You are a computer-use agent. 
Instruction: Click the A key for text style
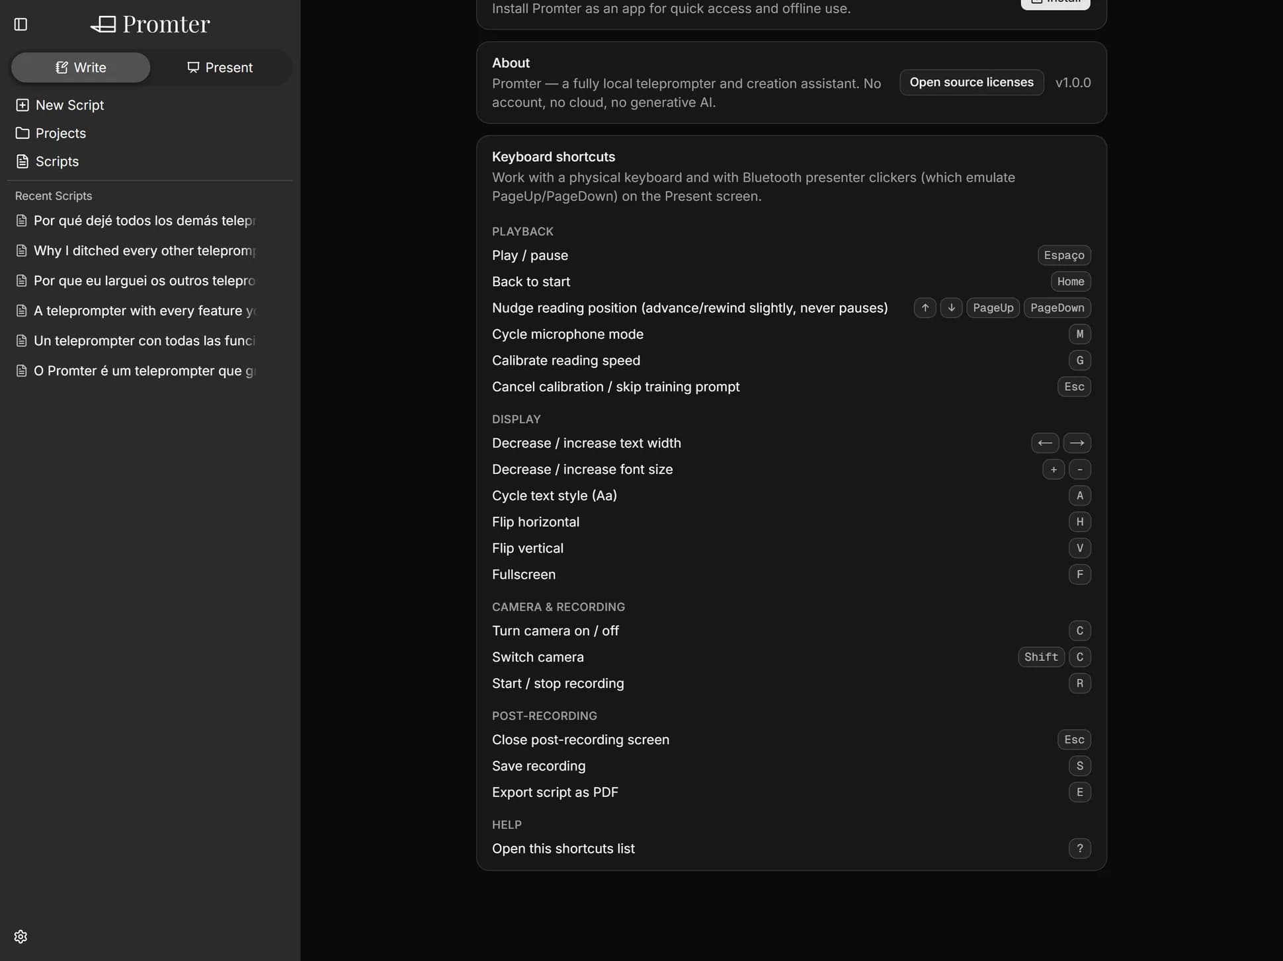click(x=1079, y=496)
